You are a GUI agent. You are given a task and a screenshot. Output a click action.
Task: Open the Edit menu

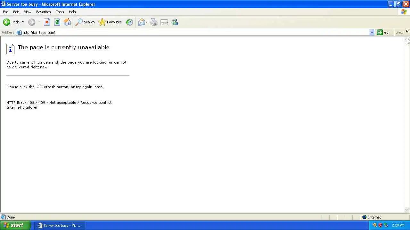(x=16, y=12)
